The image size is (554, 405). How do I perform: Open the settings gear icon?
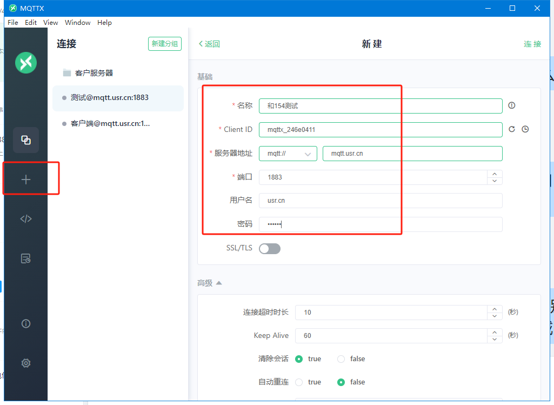(x=26, y=363)
